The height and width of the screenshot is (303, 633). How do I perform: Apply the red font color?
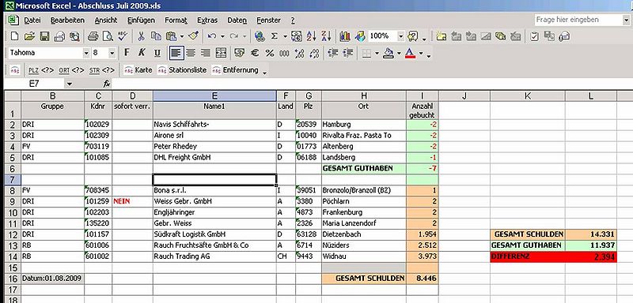[410, 53]
